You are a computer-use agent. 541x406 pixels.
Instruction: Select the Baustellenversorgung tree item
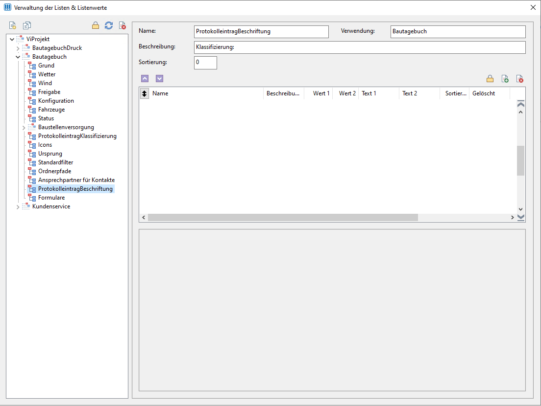(x=66, y=127)
